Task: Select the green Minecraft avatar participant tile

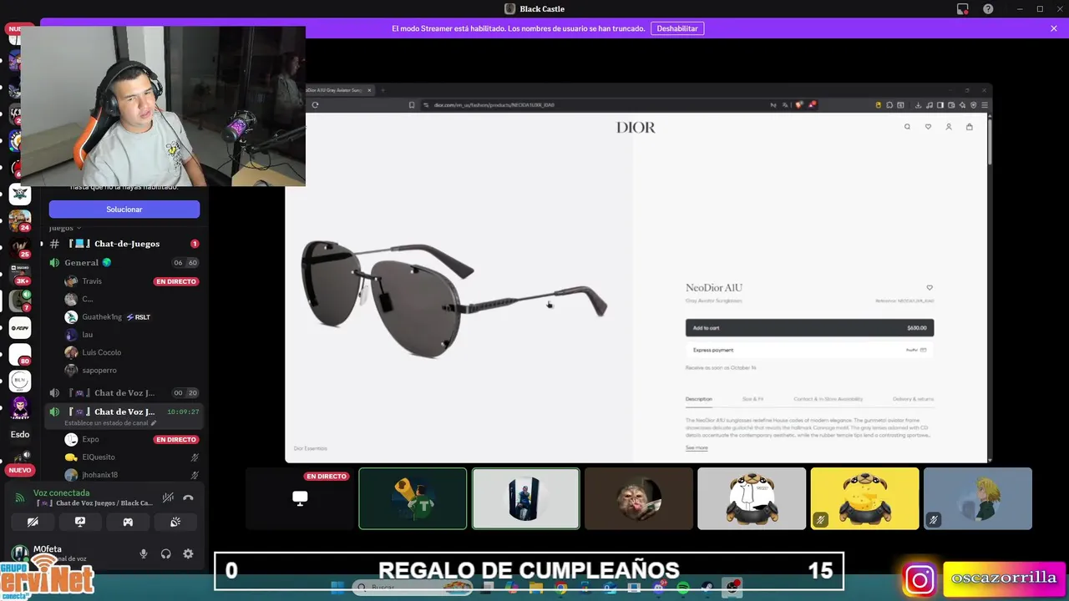Action: [413, 498]
